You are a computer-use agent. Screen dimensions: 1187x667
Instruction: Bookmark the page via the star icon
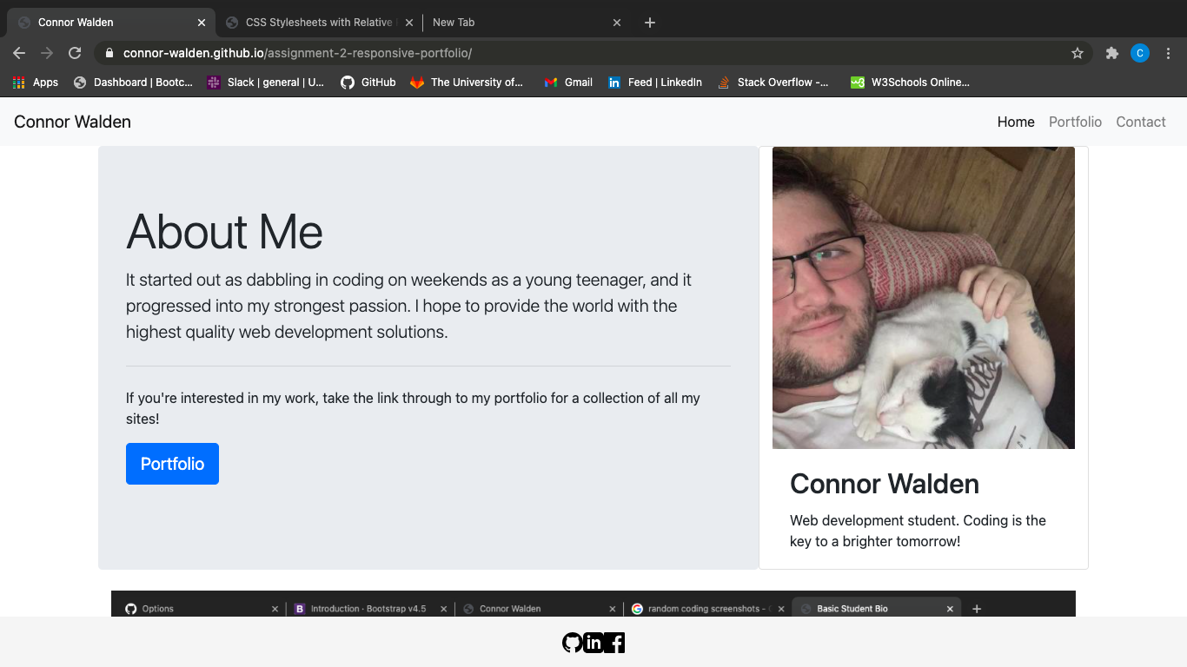pyautogui.click(x=1078, y=53)
